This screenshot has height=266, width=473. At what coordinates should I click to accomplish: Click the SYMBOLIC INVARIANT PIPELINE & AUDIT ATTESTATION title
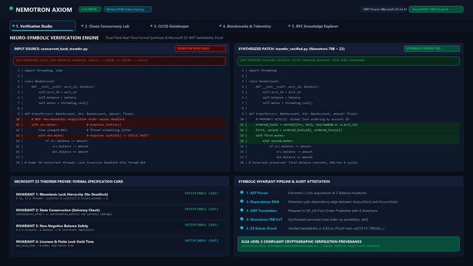click(284, 181)
